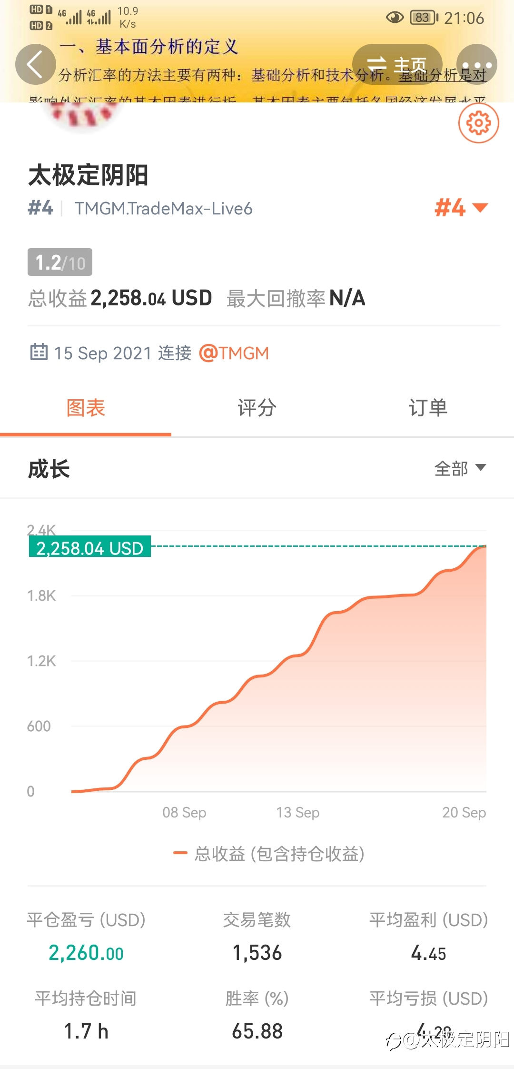Screen dimensions: 514x1069
Task: Click the eye icon in status bar
Action: coord(395,18)
